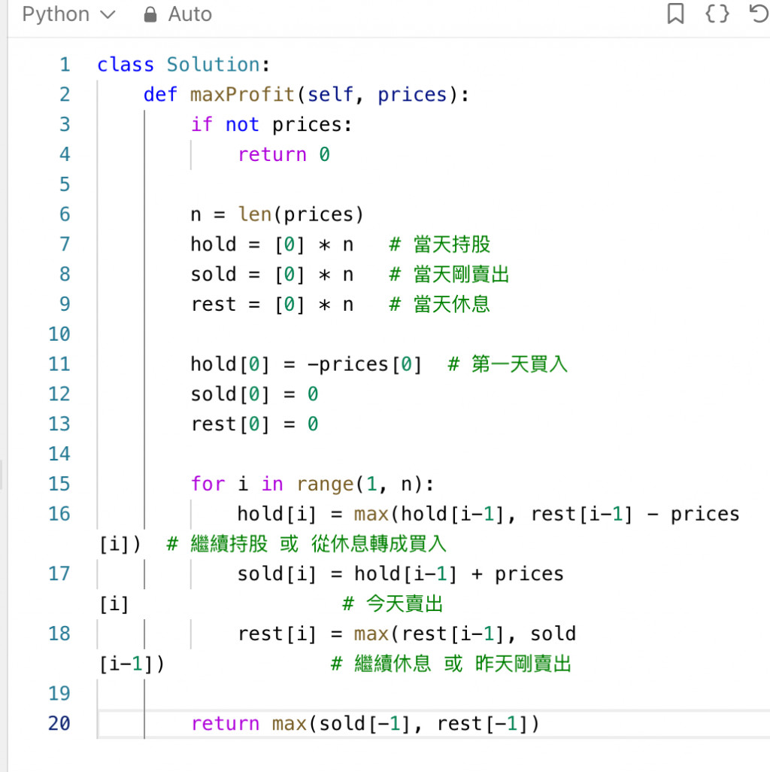Click comment '# 繼續持股 或 從休息轉成買入'
Image resolution: width=770 pixels, height=772 pixels.
307,544
